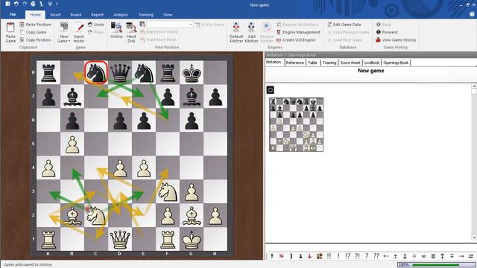
Task: Click the globe icon in title bar
Action: pyautogui.click(x=33, y=4)
